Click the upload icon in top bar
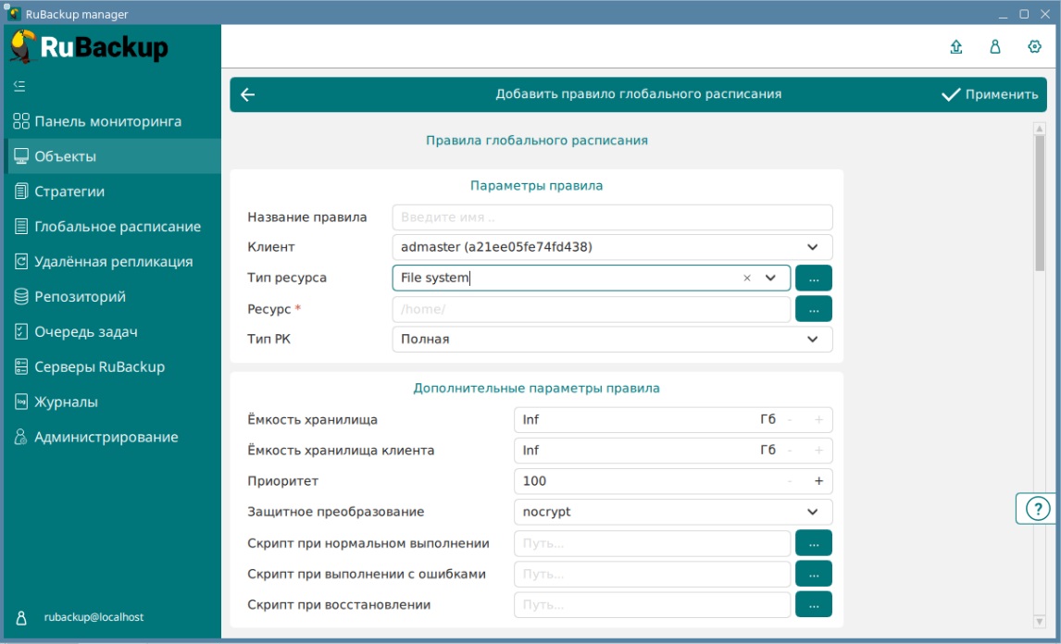This screenshot has height=644, width=1061. click(x=956, y=47)
